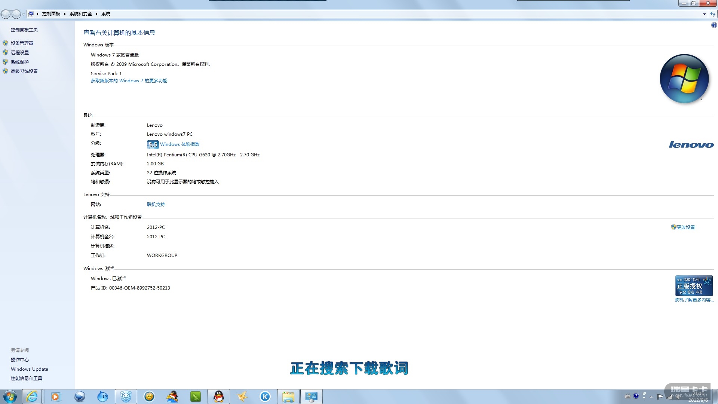Open the recent pages dropdown by the back button
Screen dimensions: 718x404
click(x=24, y=14)
